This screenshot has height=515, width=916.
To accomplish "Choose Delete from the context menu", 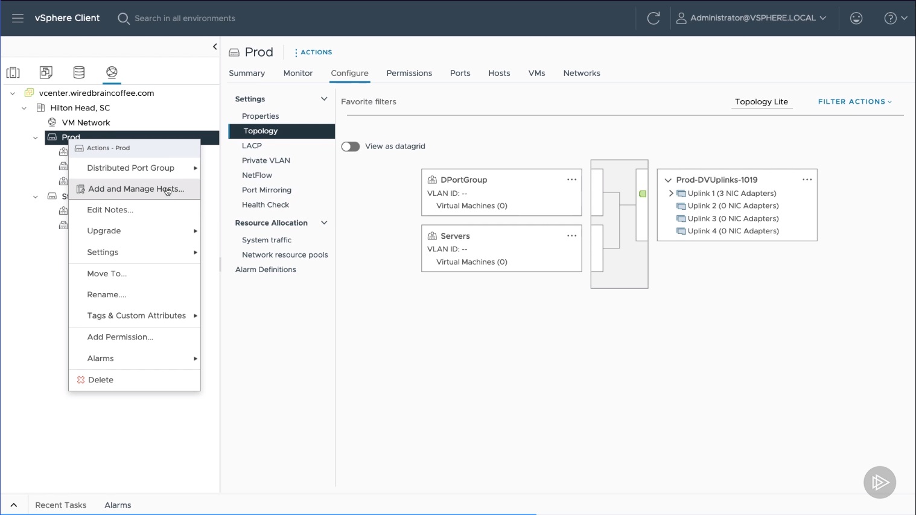I will pyautogui.click(x=100, y=380).
